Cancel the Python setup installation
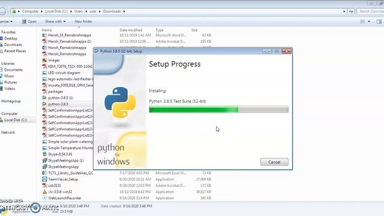This screenshot has height=216, width=384. click(274, 162)
